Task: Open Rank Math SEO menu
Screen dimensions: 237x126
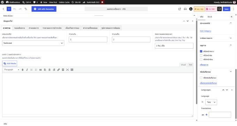Action: pyautogui.click(x=91, y=2)
